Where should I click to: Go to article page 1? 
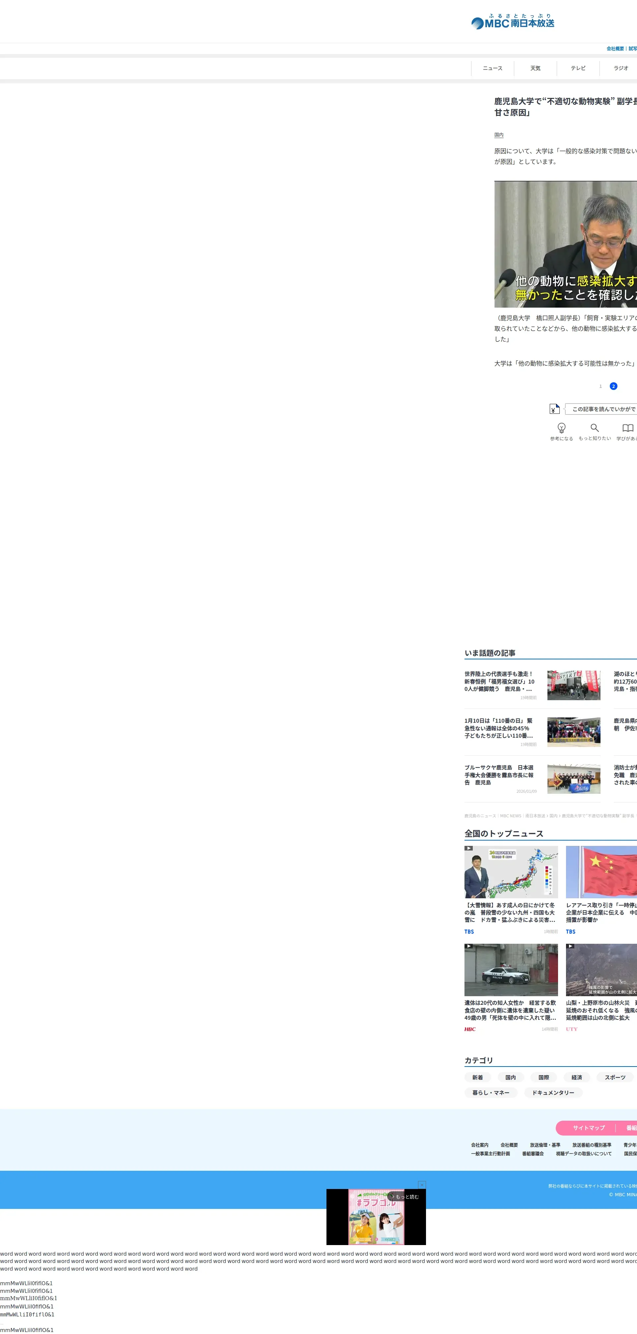[x=600, y=386]
